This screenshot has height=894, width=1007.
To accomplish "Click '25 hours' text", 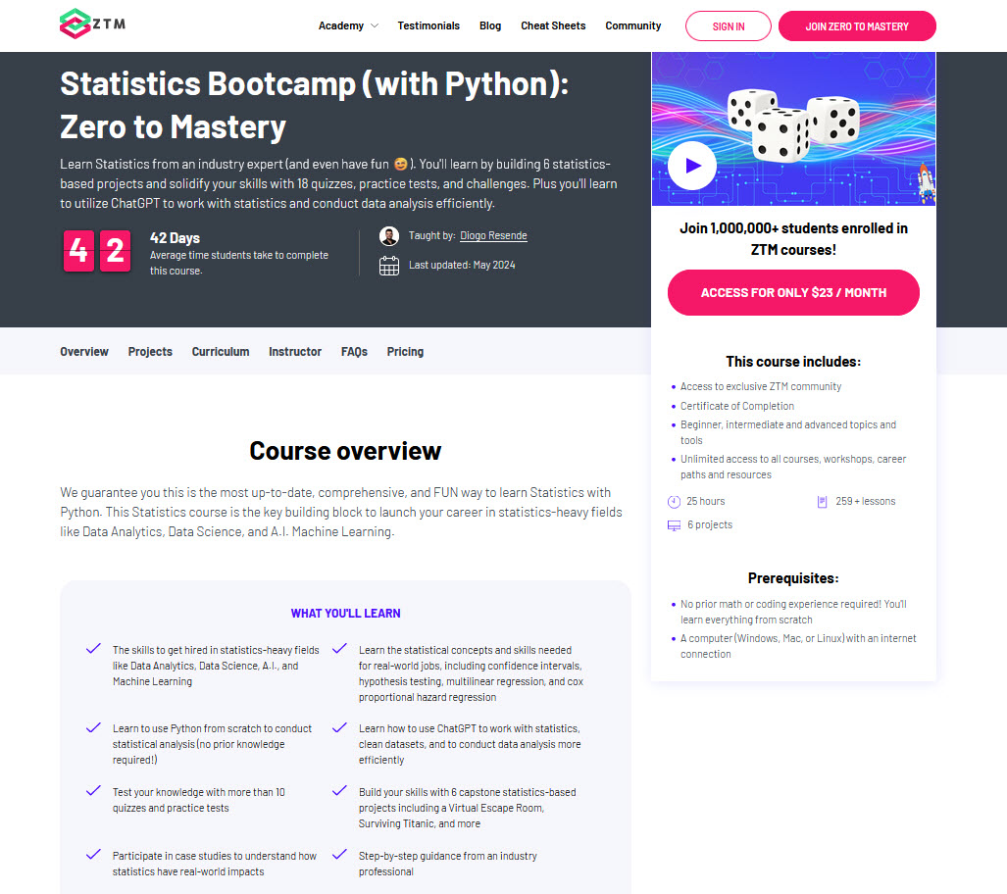I will [x=705, y=502].
